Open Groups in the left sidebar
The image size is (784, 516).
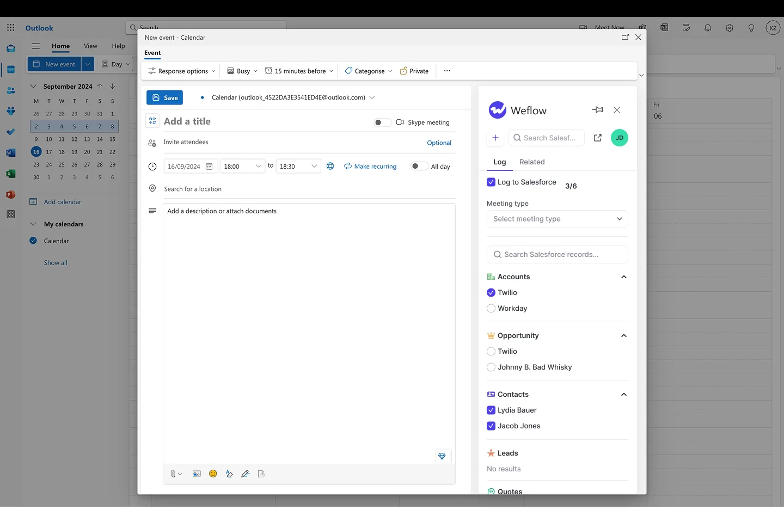pyautogui.click(x=11, y=111)
